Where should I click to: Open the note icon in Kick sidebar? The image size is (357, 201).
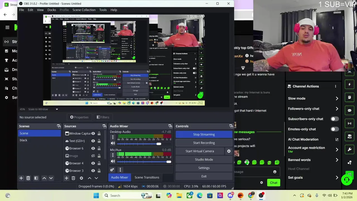(x=349, y=97)
